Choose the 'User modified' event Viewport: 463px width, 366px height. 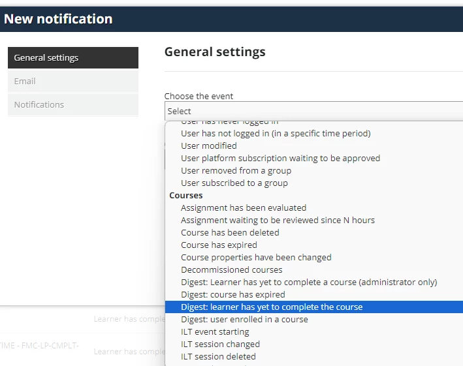[209, 146]
